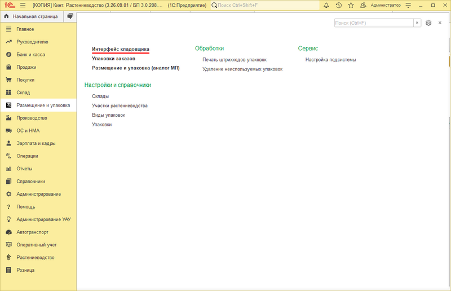Open gear settings of navigation panel

point(428,23)
